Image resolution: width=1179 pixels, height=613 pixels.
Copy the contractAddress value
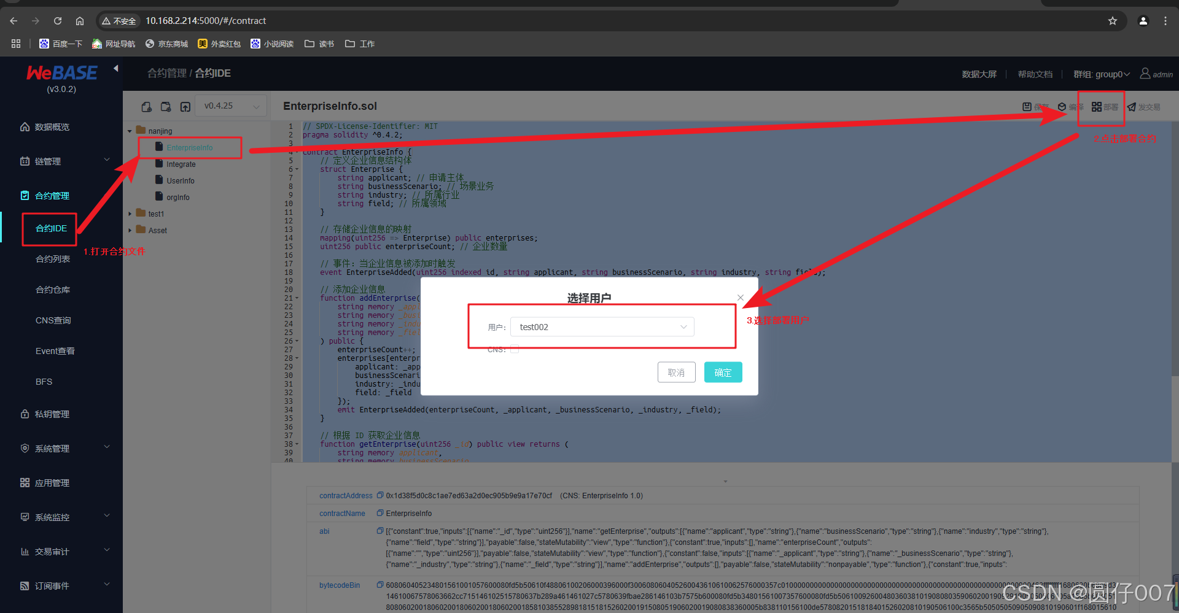[x=380, y=495]
